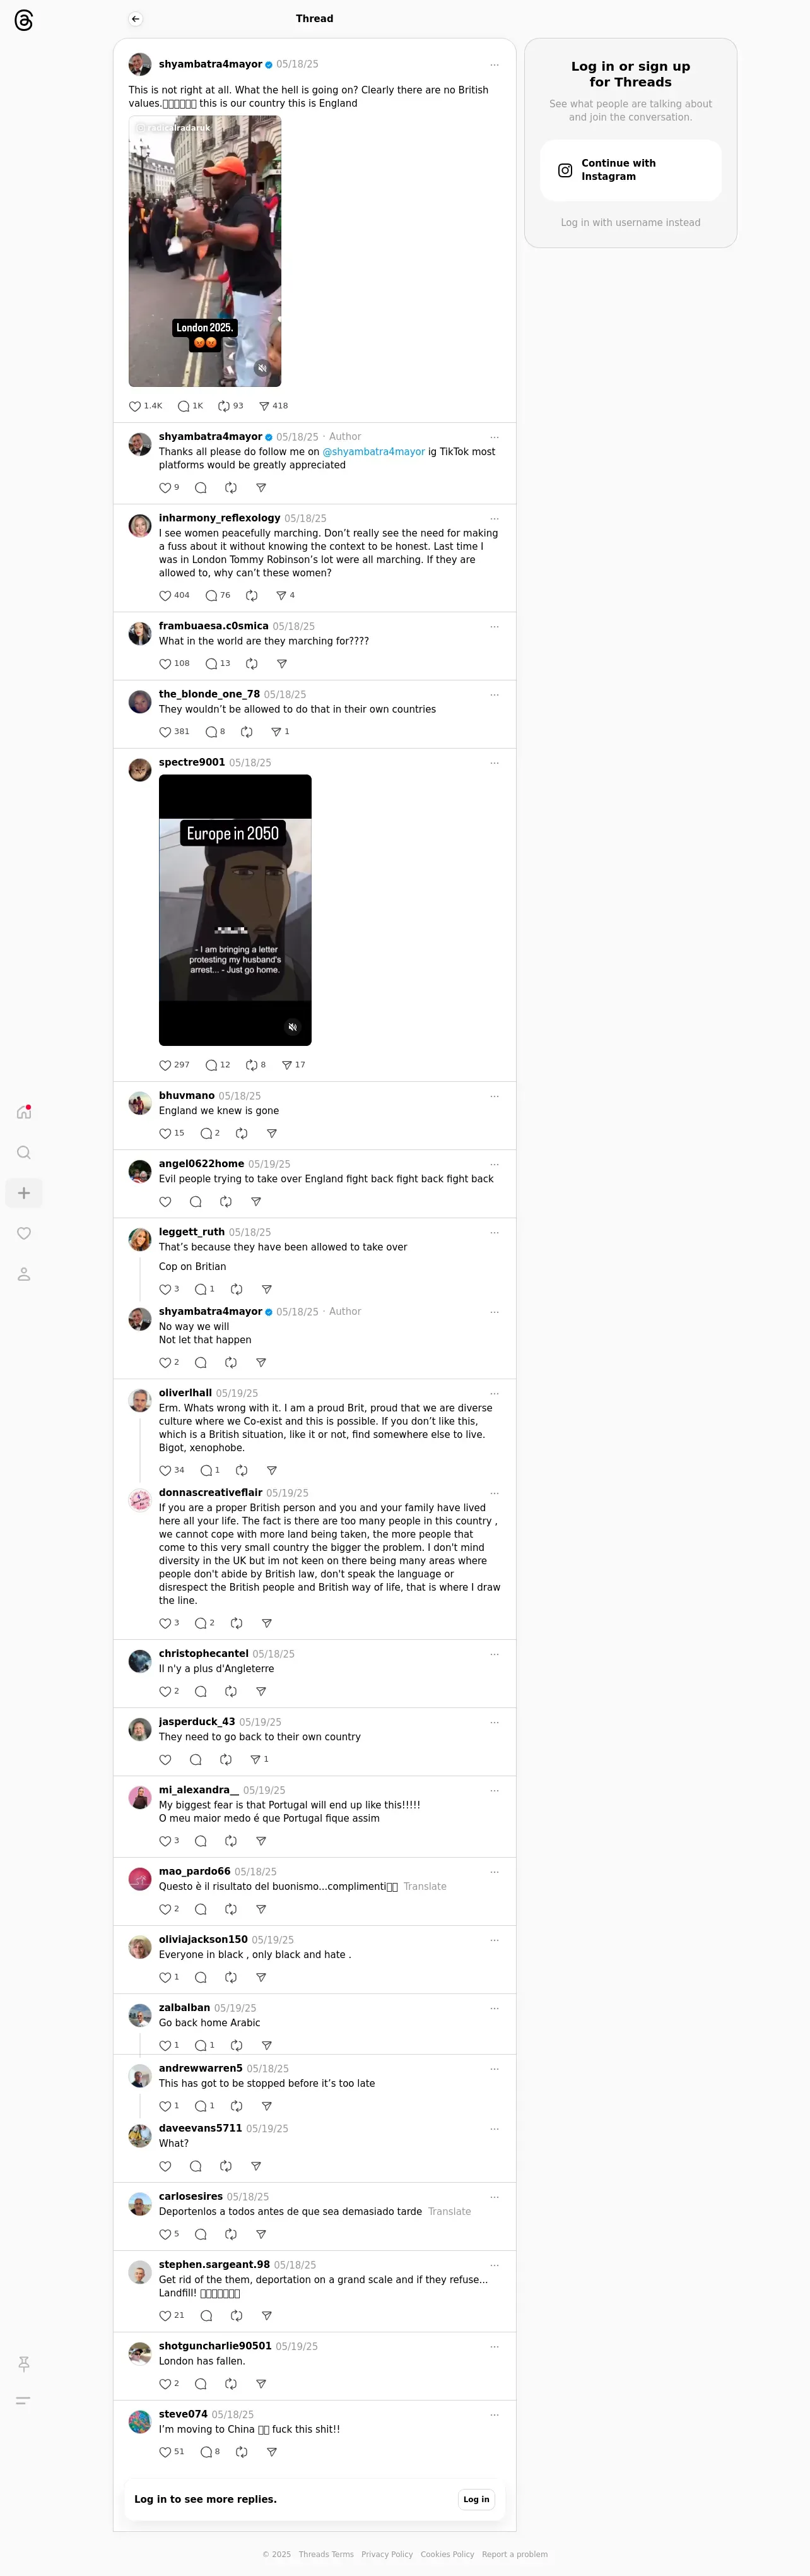Image resolution: width=810 pixels, height=2576 pixels.
Task: Unmute the London 2025 video
Action: tap(262, 368)
